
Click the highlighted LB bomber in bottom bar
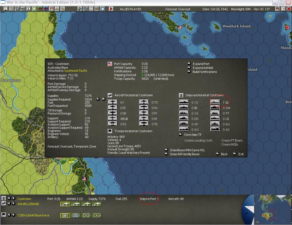point(65,204)
